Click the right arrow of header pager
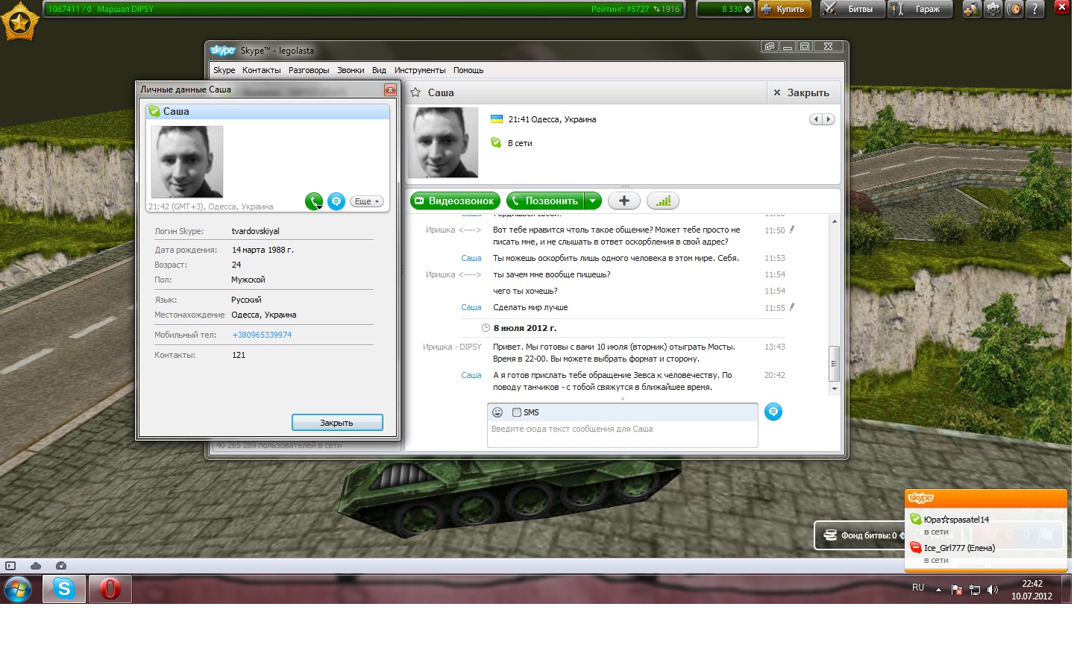The width and height of the screenshot is (1074, 671). [x=829, y=119]
